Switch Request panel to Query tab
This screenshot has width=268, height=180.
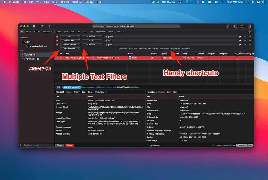pos(77,92)
